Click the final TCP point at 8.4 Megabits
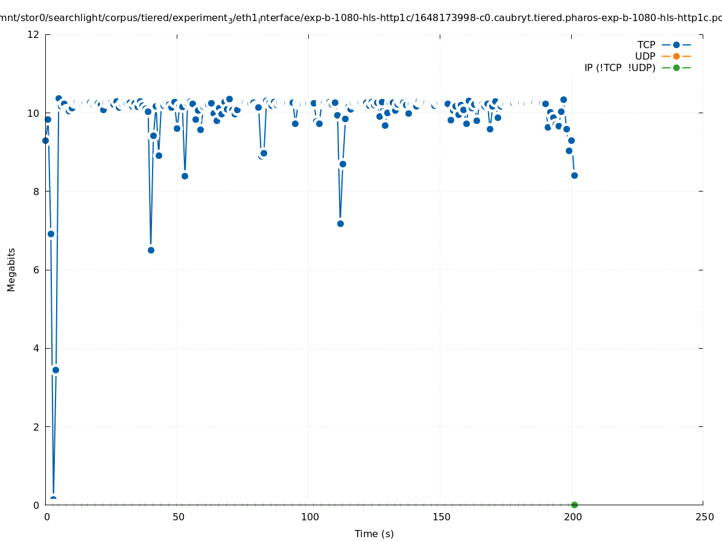Screen dimensions: 722x542 tap(574, 175)
